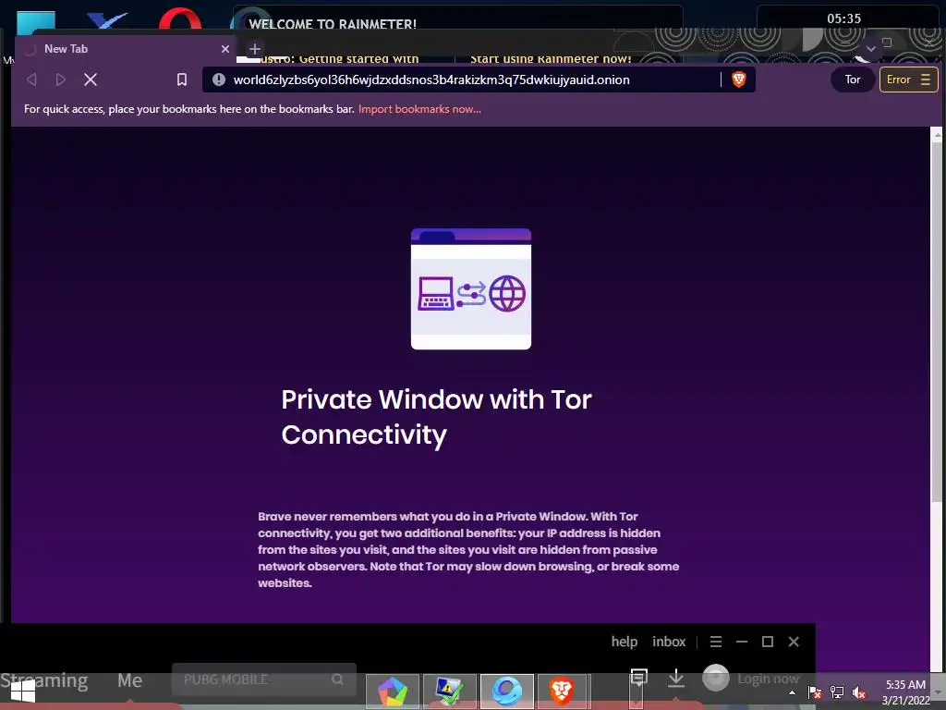Open a new tab with the plus button

[x=255, y=49]
